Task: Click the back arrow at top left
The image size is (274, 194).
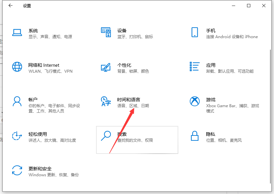Action: 10,6
